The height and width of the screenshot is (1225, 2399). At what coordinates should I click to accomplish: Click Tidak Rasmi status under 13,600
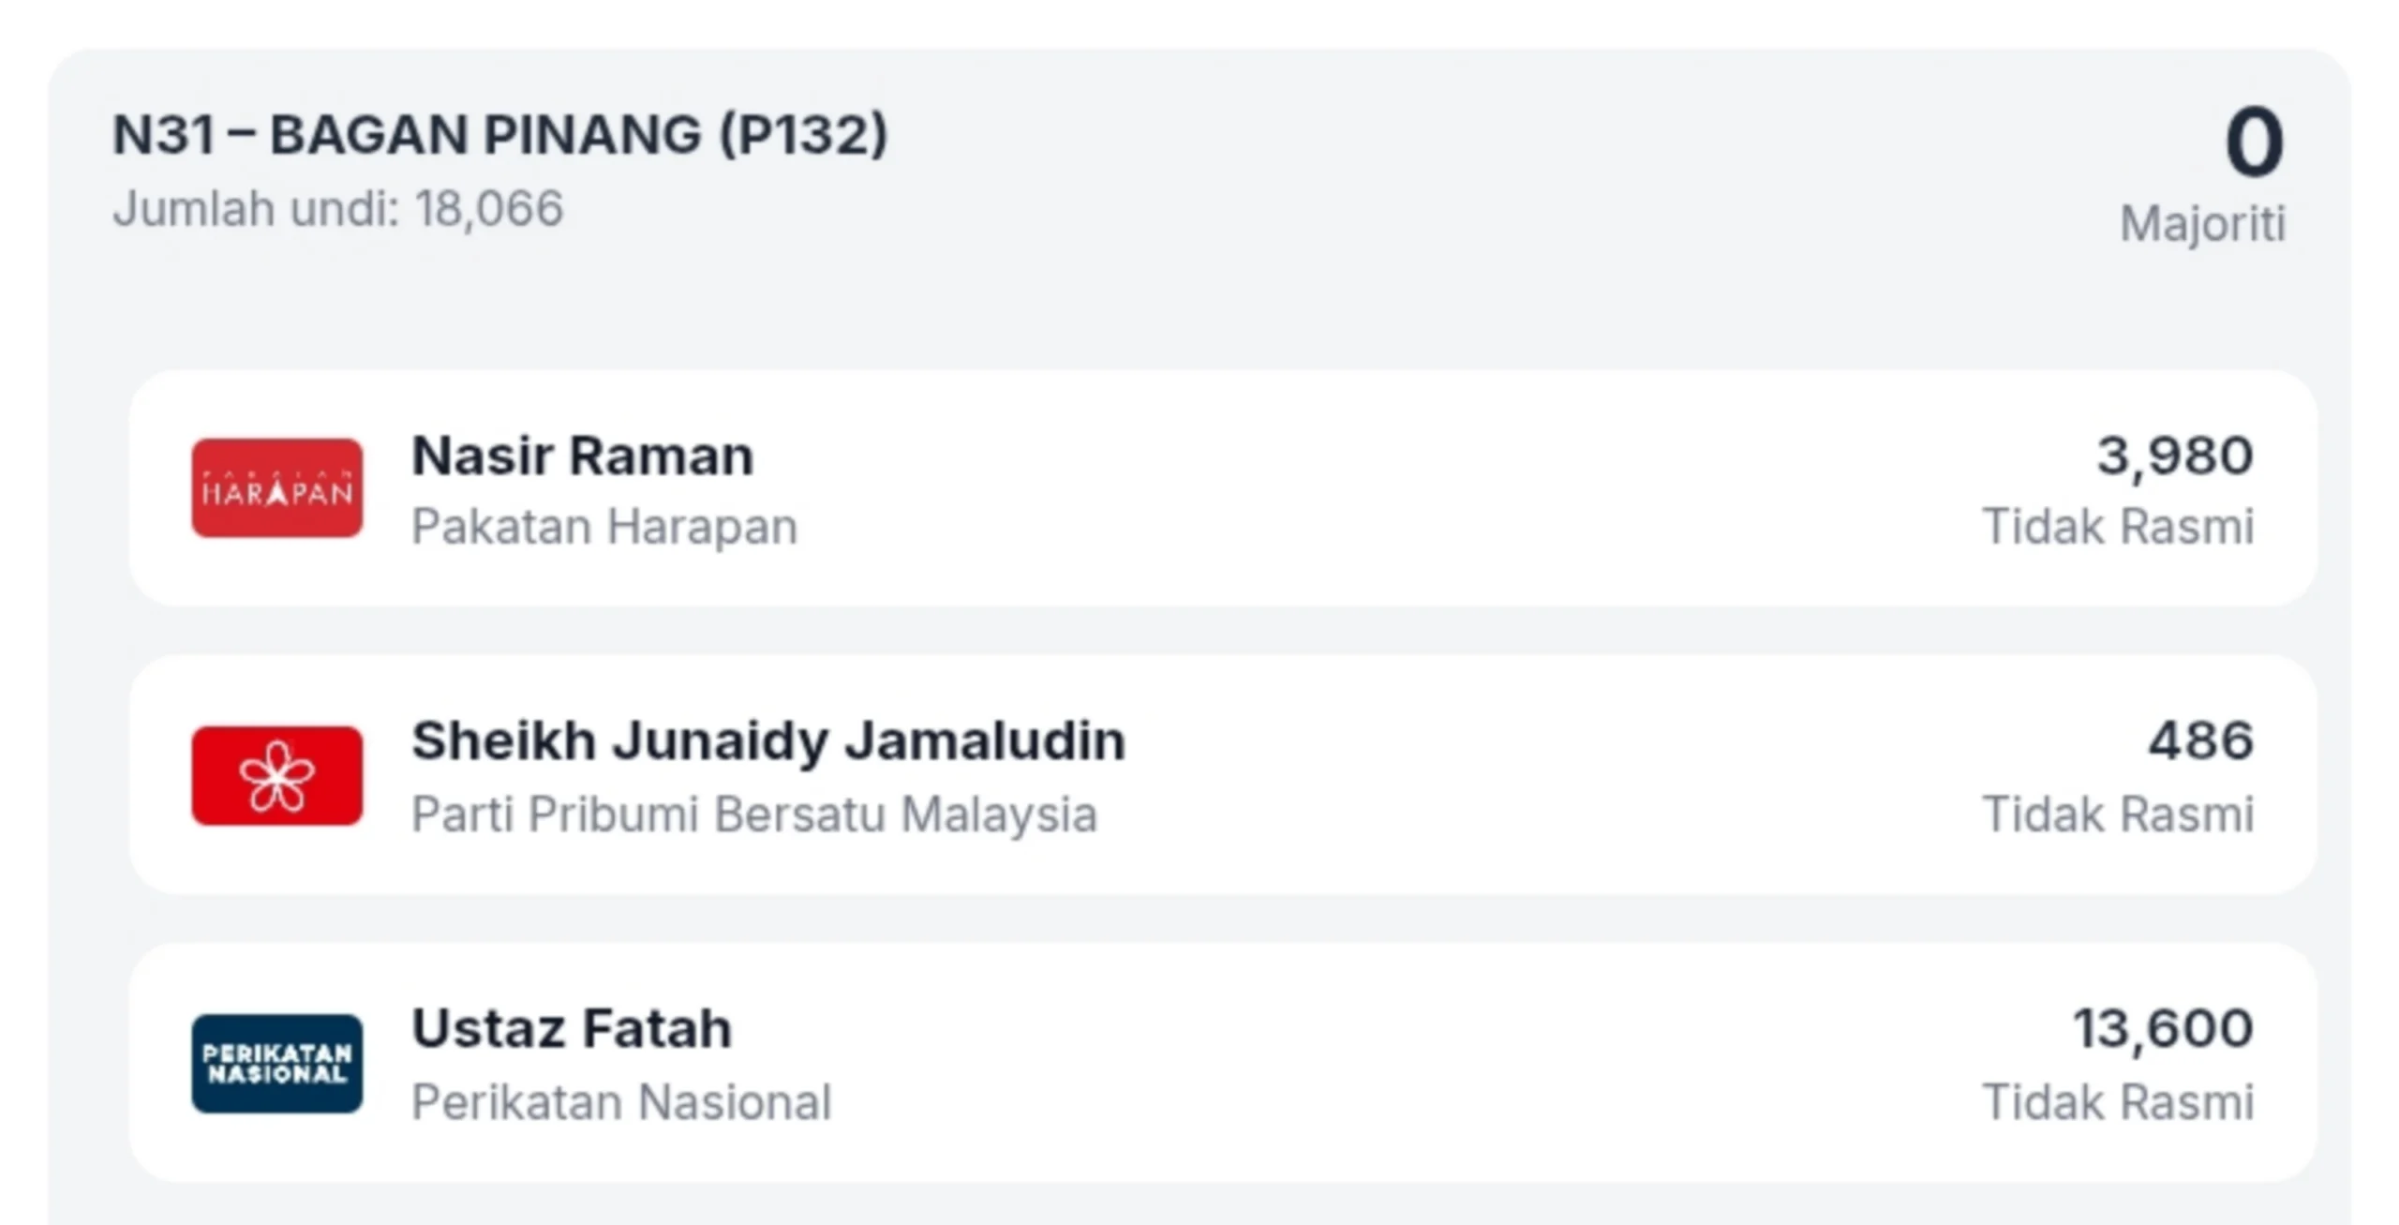pyautogui.click(x=2118, y=1102)
